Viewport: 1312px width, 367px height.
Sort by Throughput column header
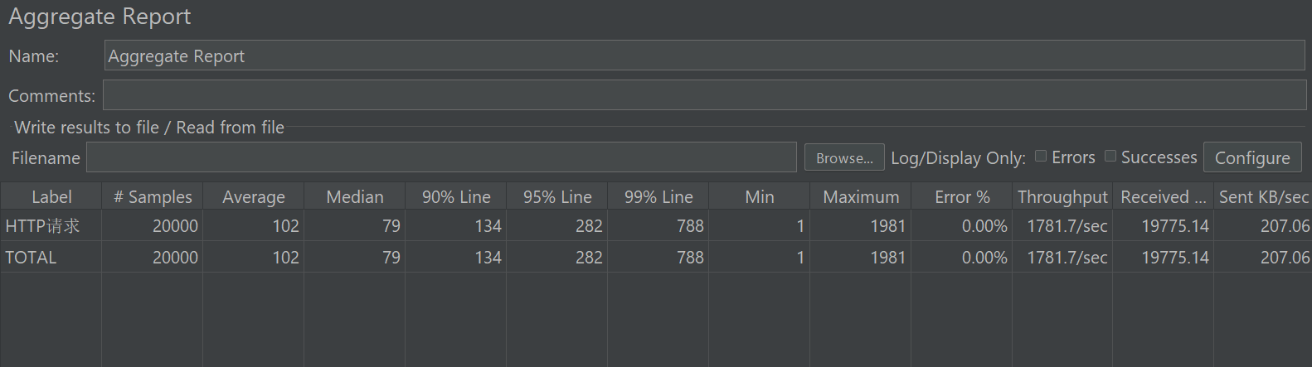tap(1062, 196)
